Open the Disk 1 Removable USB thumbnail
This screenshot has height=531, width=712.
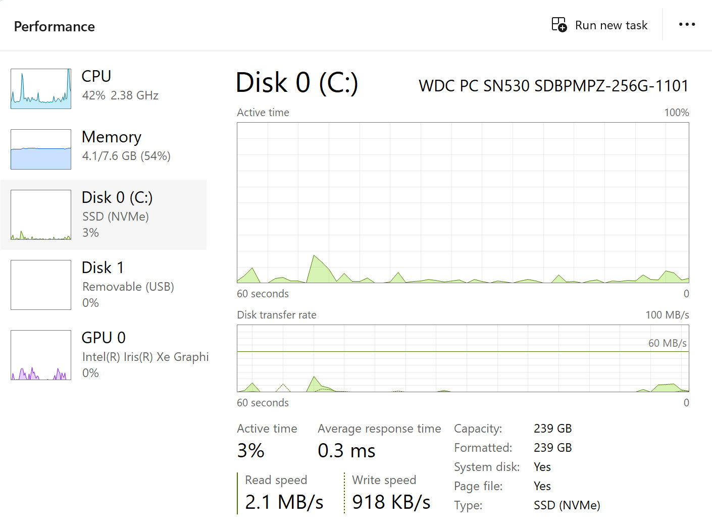pos(41,285)
